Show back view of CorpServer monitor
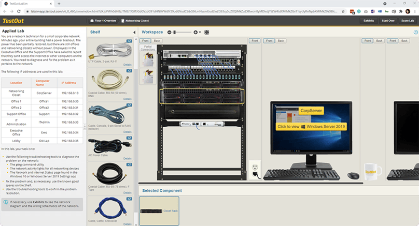This screenshot has width=419, height=226. (281, 41)
